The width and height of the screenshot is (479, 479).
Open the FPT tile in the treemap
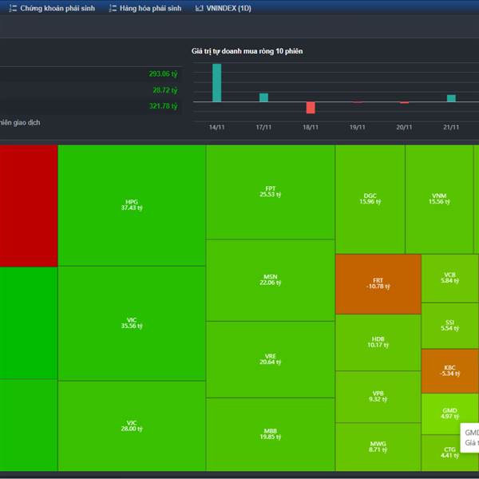pos(270,192)
